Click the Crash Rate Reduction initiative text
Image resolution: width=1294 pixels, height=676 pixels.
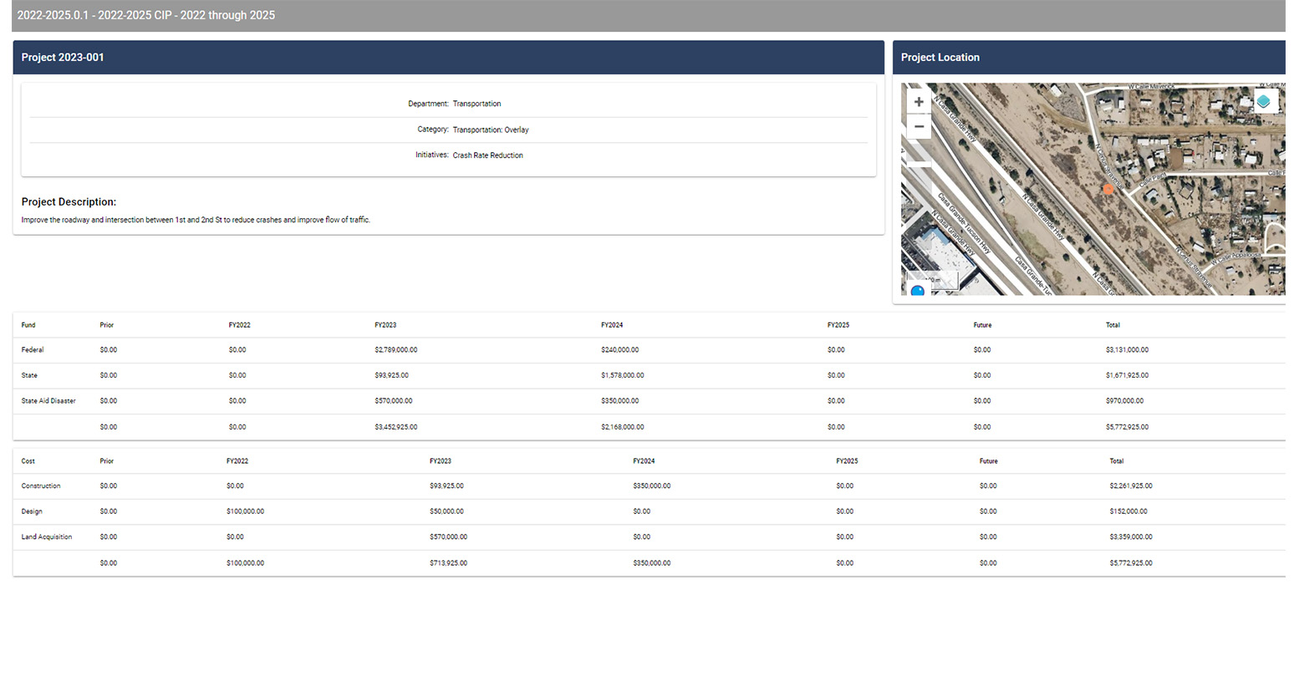[487, 155]
